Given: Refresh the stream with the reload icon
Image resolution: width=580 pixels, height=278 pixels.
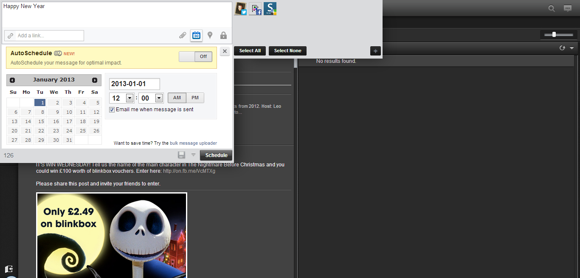Looking at the screenshot, I should click(562, 48).
